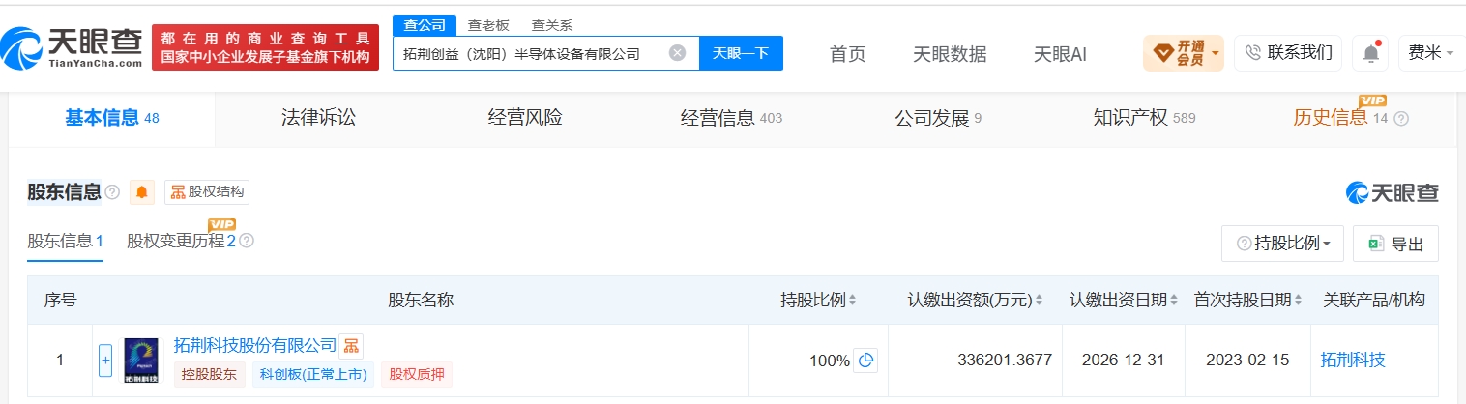Sort by 认缴出资日期 column arrows
The width and height of the screenshot is (1466, 404).
tap(1173, 301)
